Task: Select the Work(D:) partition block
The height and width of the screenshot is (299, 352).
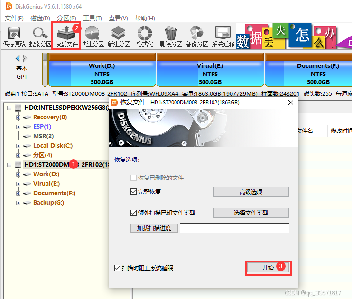Action: pyautogui.click(x=102, y=70)
